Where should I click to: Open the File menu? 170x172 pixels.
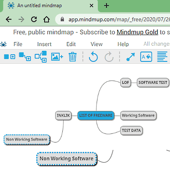point(18,44)
